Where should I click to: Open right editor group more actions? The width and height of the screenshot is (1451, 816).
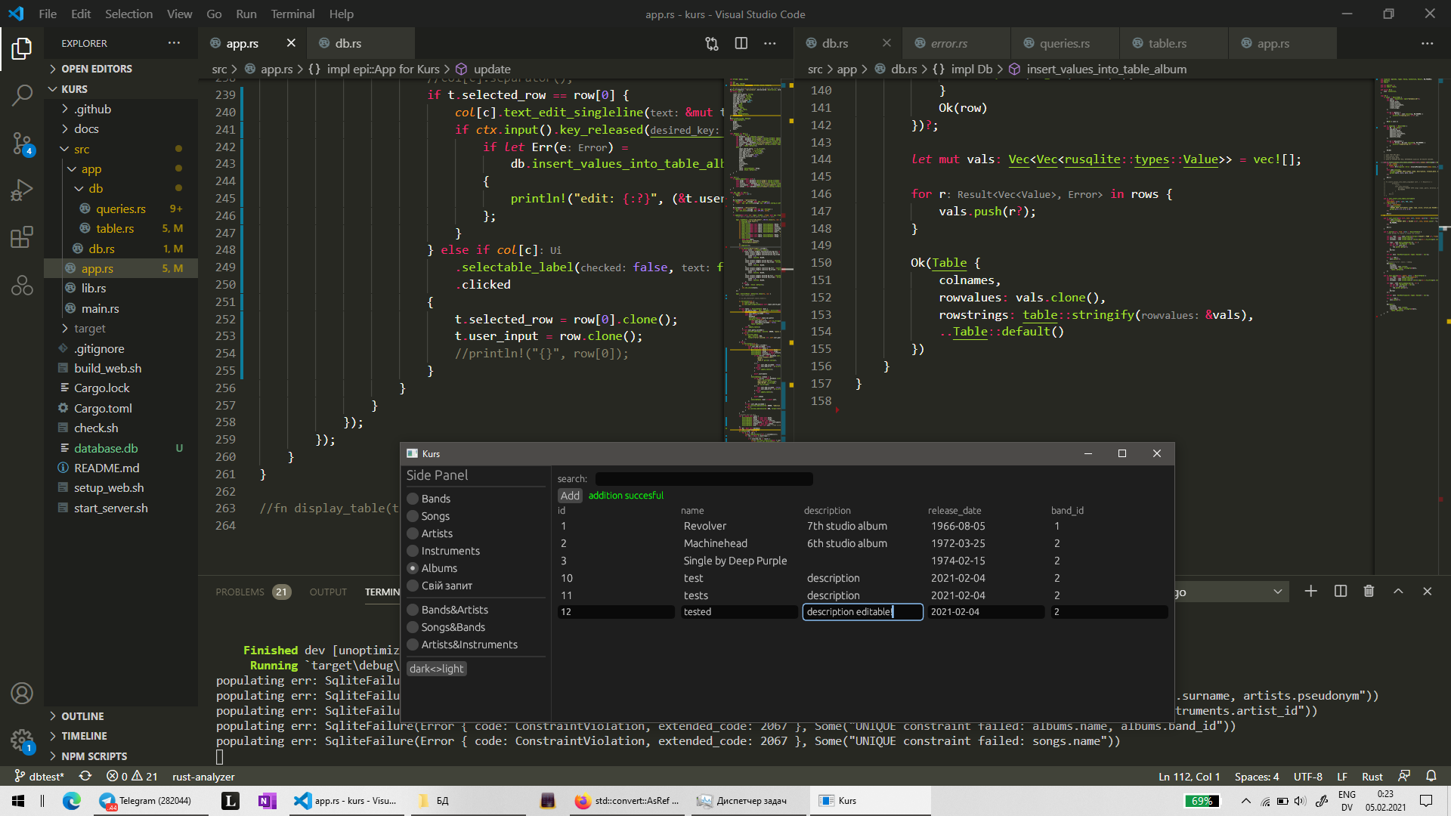click(x=1427, y=43)
